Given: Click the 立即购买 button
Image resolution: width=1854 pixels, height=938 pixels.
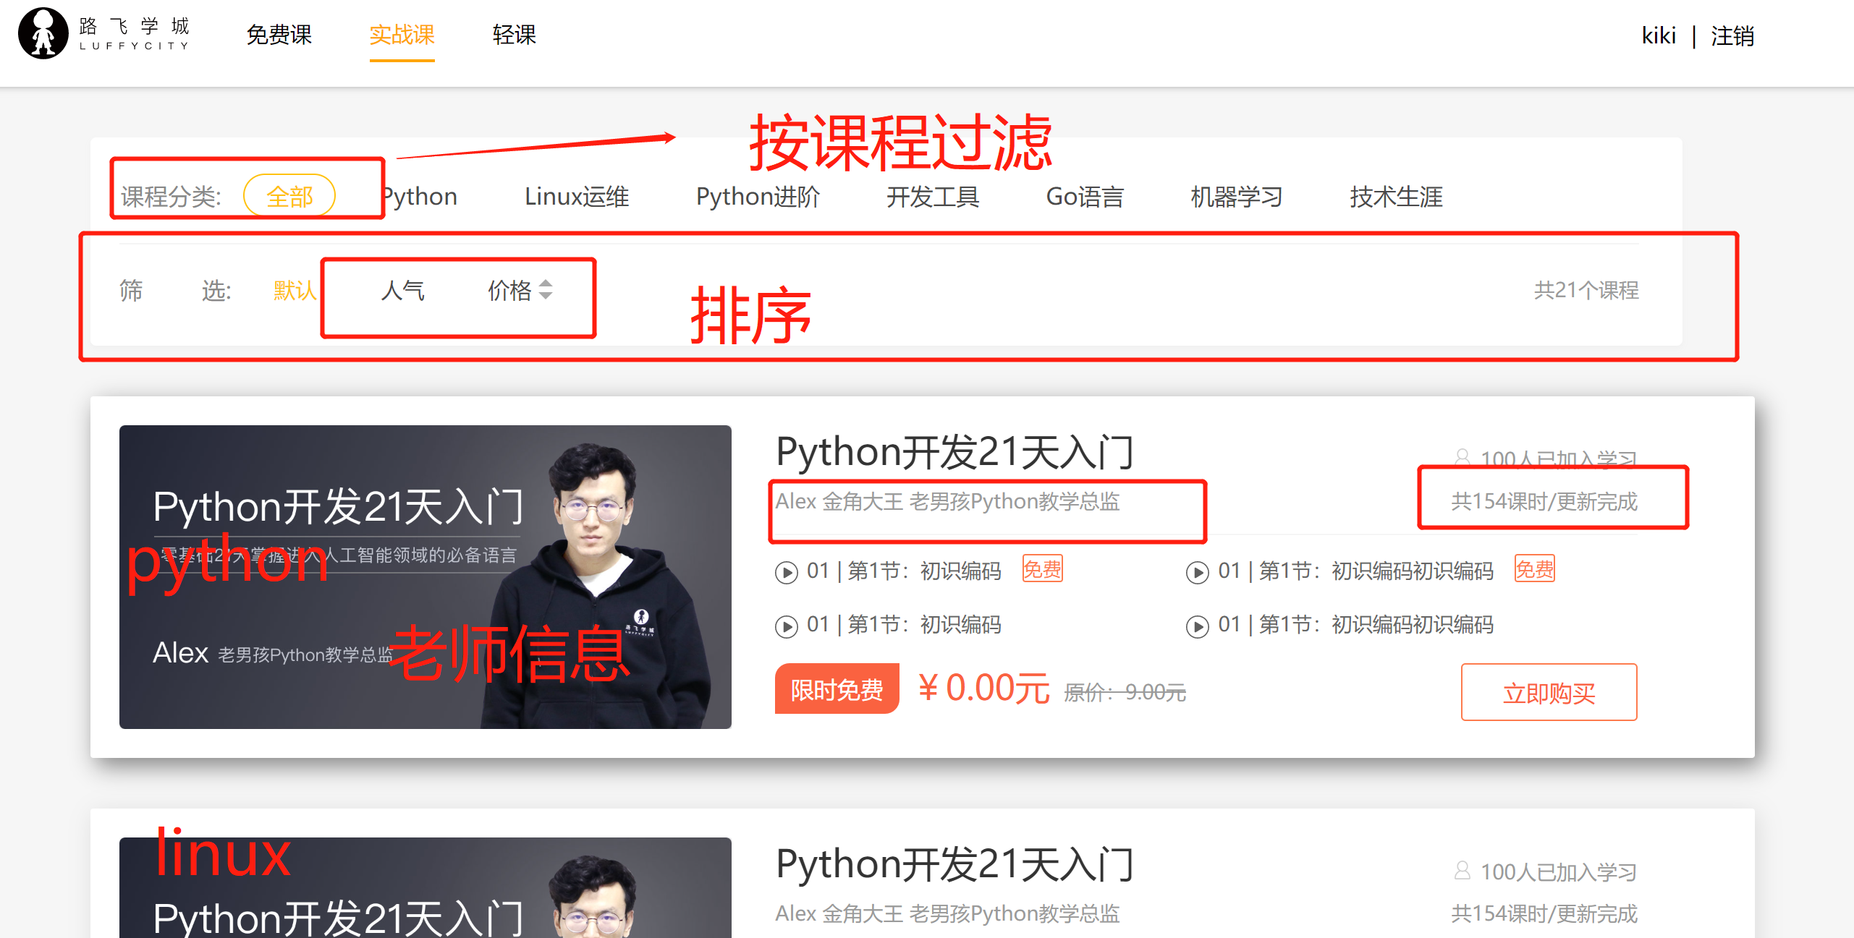Looking at the screenshot, I should click(1549, 692).
